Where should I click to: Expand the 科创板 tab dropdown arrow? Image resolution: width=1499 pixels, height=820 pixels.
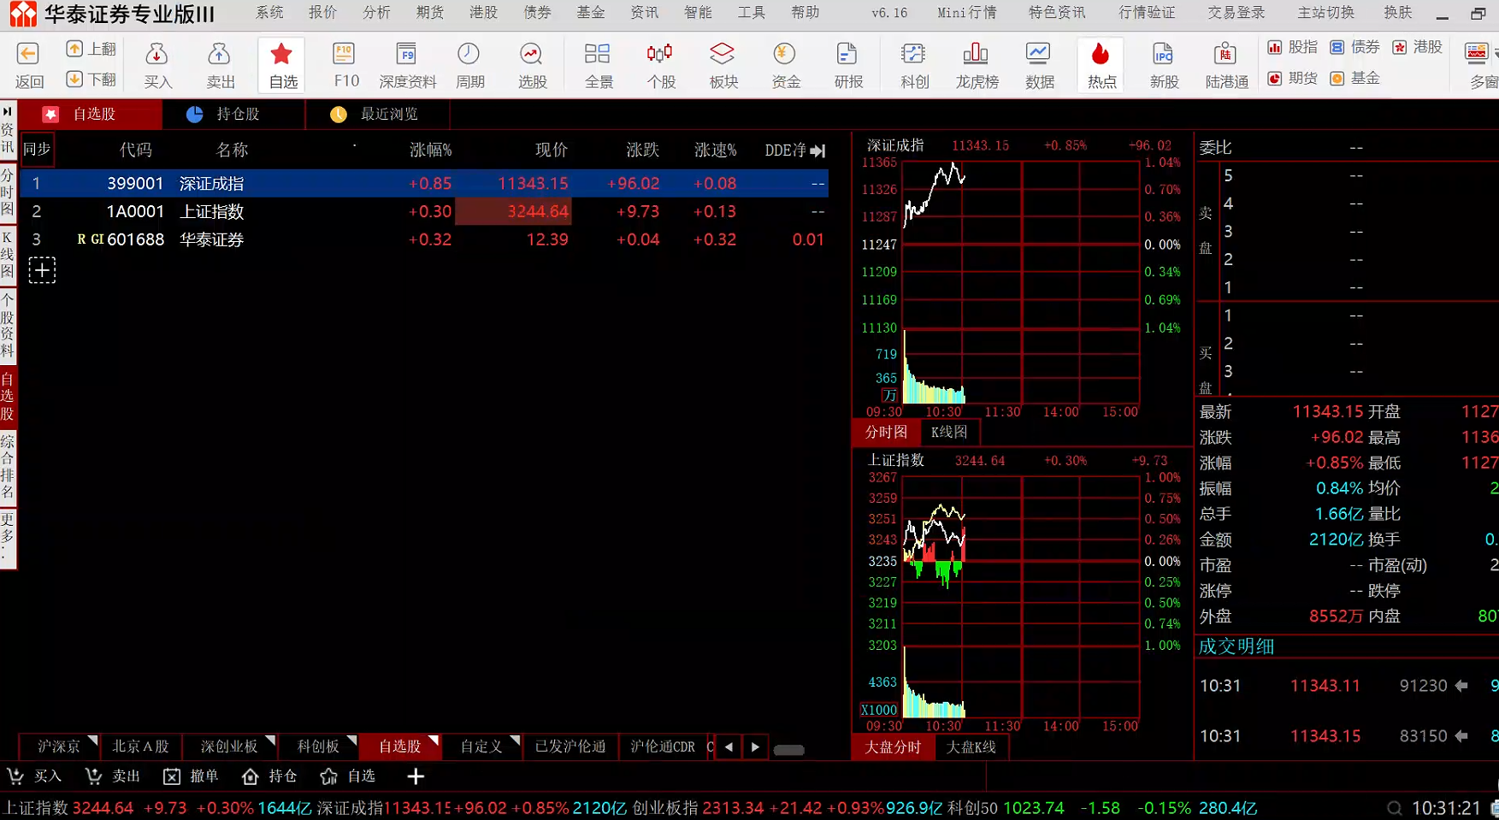351,740
